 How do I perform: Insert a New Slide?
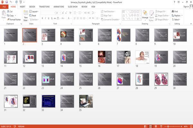[26, 16]
